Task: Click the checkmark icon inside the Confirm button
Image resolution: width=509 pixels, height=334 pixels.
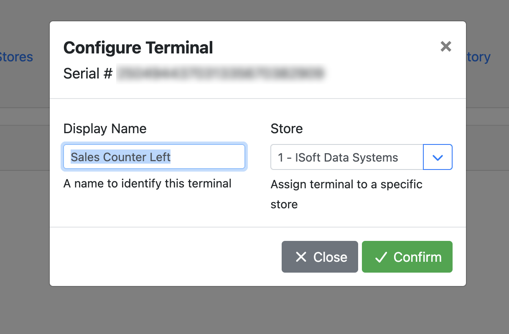Action: tap(381, 257)
